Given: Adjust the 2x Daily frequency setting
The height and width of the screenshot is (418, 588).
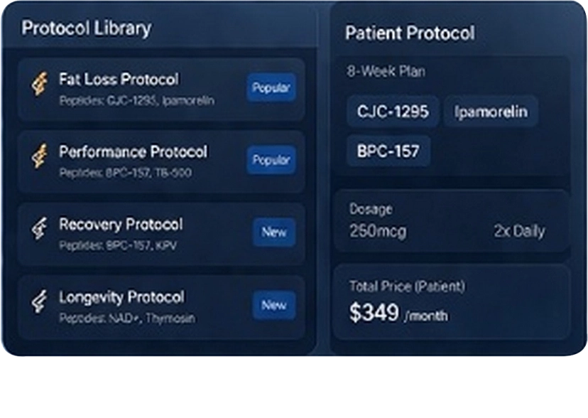Looking at the screenshot, I should tap(521, 230).
